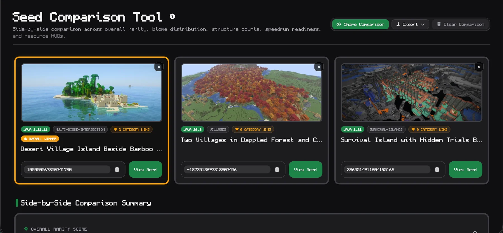The width and height of the screenshot is (503, 233).
Task: Select seed field 2860514911604195166
Action: pos(387,170)
